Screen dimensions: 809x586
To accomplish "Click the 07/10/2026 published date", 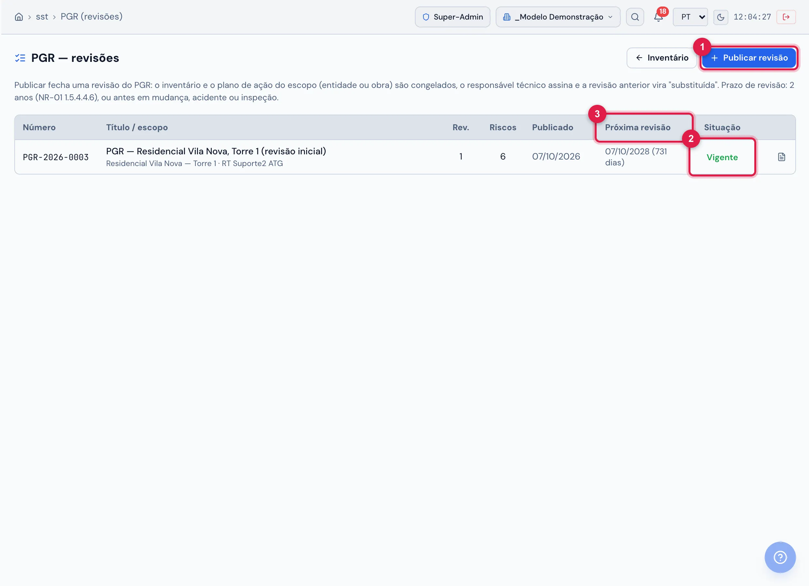I will point(556,157).
